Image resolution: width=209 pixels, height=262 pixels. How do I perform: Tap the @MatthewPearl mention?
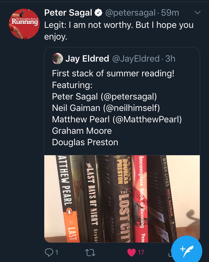(147, 119)
